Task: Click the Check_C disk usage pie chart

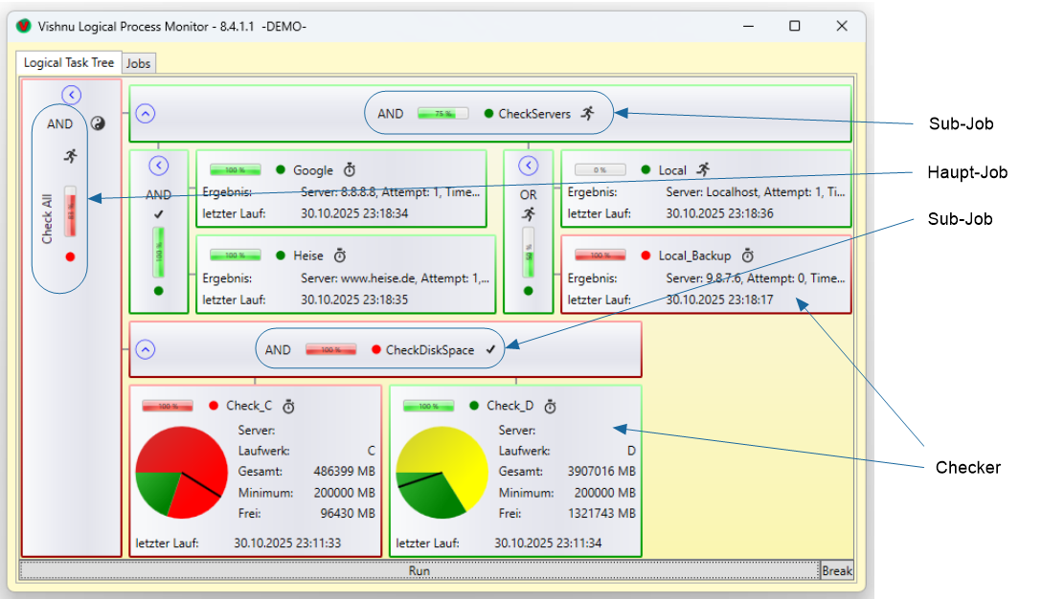Action: [x=180, y=474]
